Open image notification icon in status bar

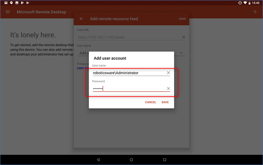tap(17, 3)
